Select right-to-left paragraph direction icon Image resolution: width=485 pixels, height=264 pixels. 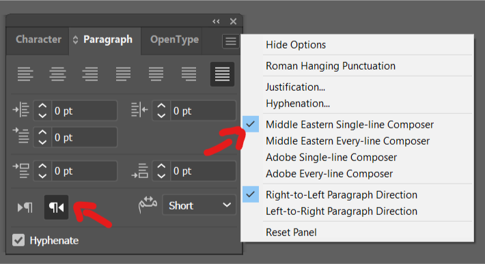click(x=56, y=207)
